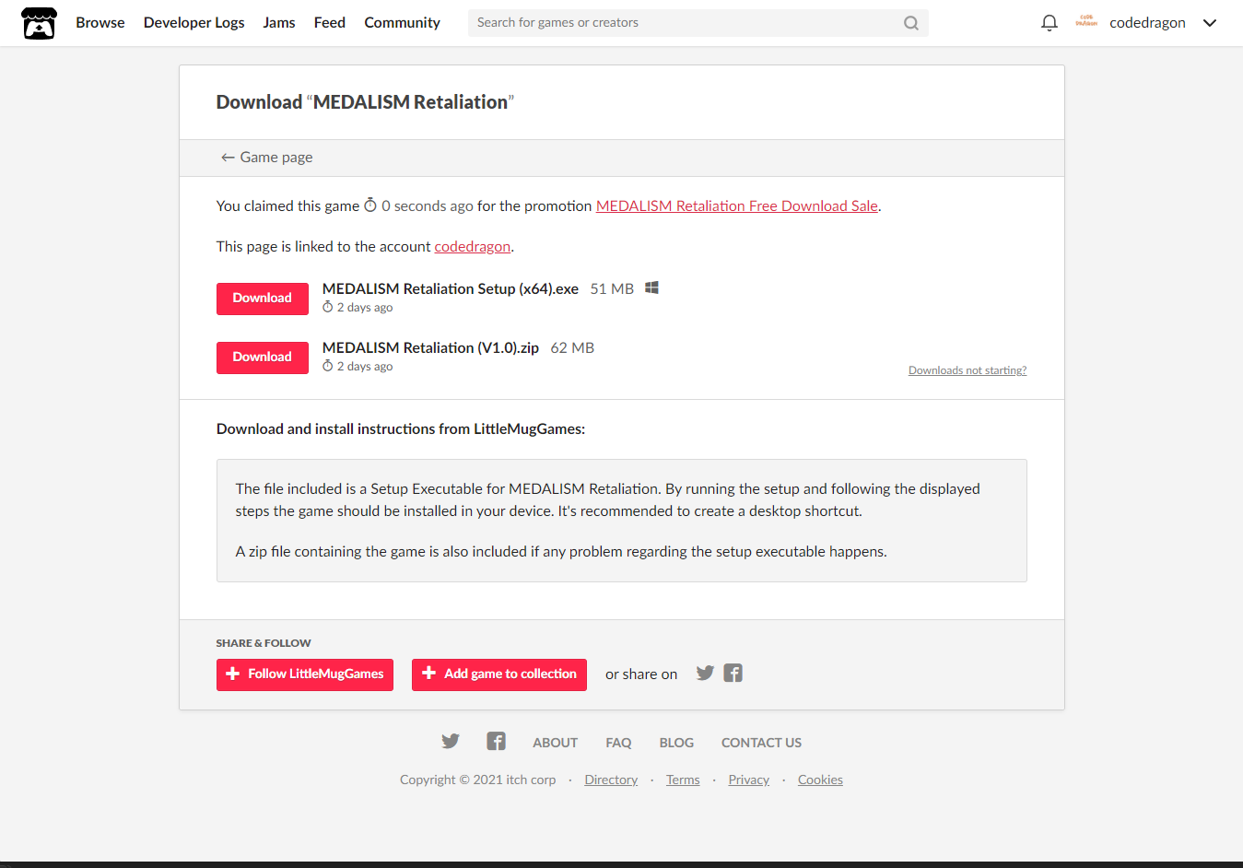The image size is (1243, 868).
Task: Open the Privacy link
Action: point(748,780)
